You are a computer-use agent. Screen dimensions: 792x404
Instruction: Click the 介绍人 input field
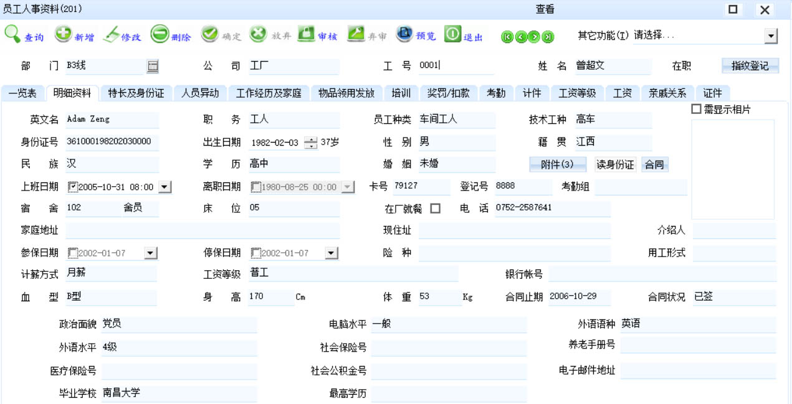point(735,230)
